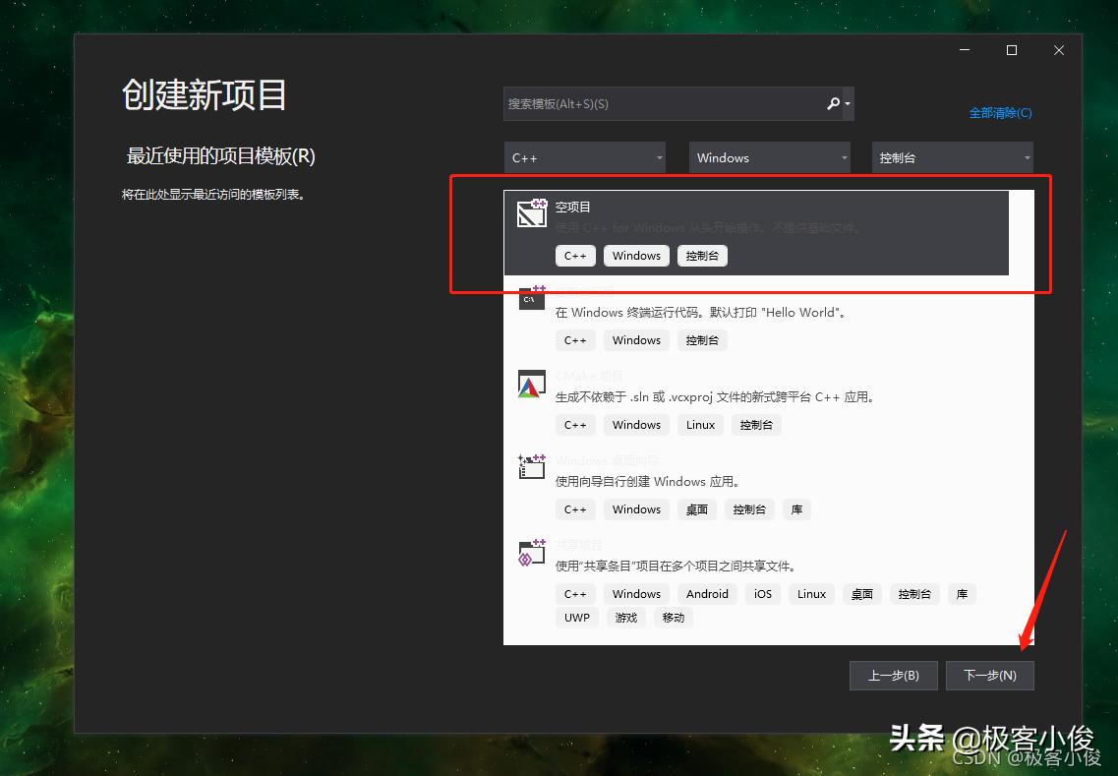Image resolution: width=1118 pixels, height=776 pixels.
Task: Toggle the Linux tag under CMake 项目
Action: (x=700, y=424)
